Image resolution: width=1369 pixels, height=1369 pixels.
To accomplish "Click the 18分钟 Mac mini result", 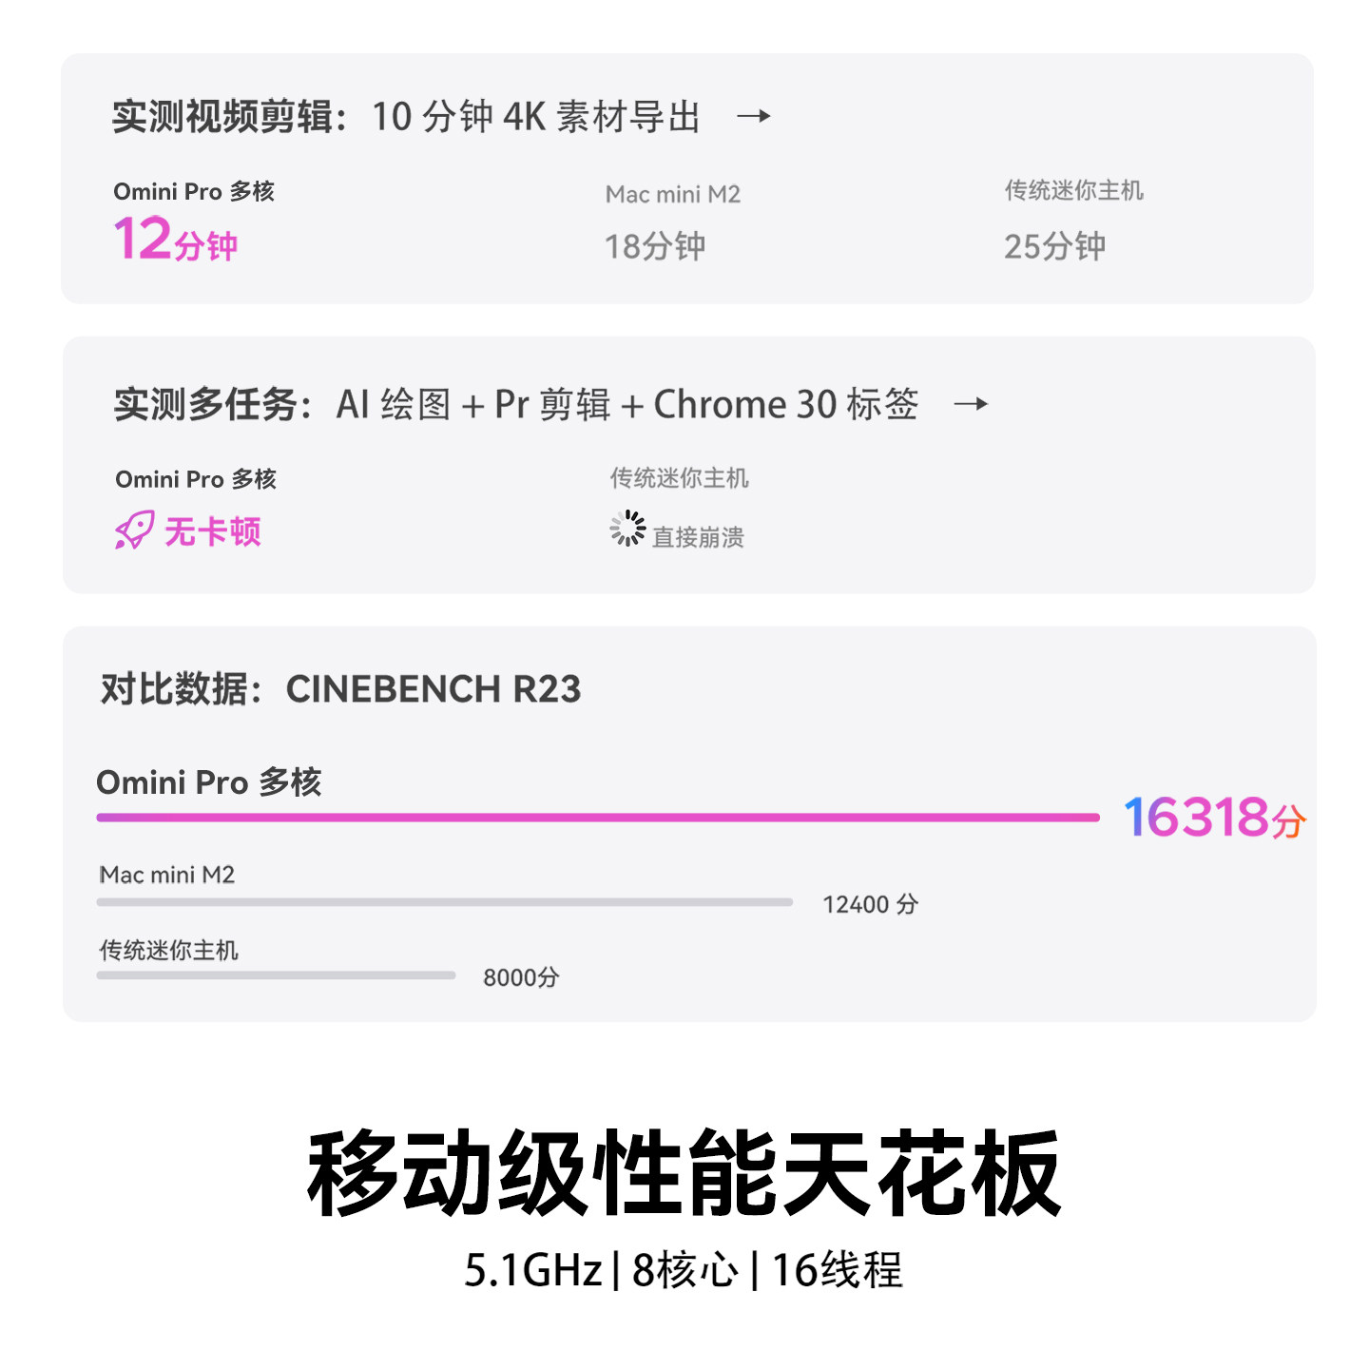I will pos(655,247).
